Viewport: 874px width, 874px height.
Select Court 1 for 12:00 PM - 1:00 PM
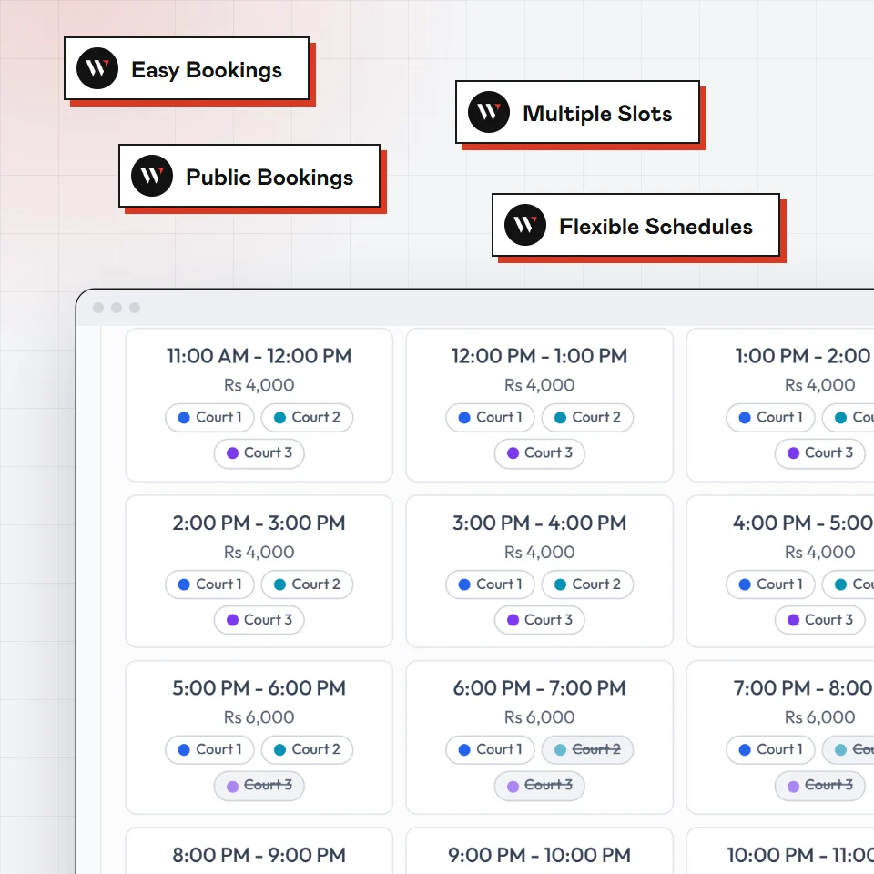490,418
